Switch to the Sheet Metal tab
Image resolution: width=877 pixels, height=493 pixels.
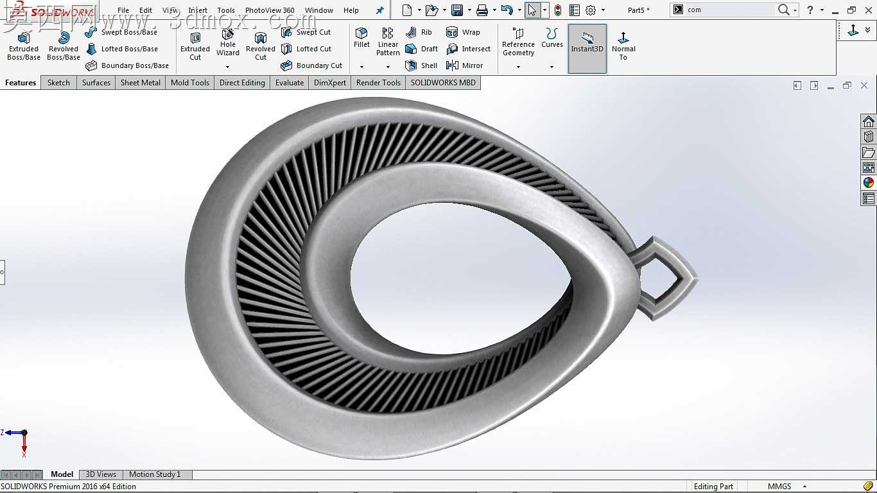pyautogui.click(x=141, y=83)
